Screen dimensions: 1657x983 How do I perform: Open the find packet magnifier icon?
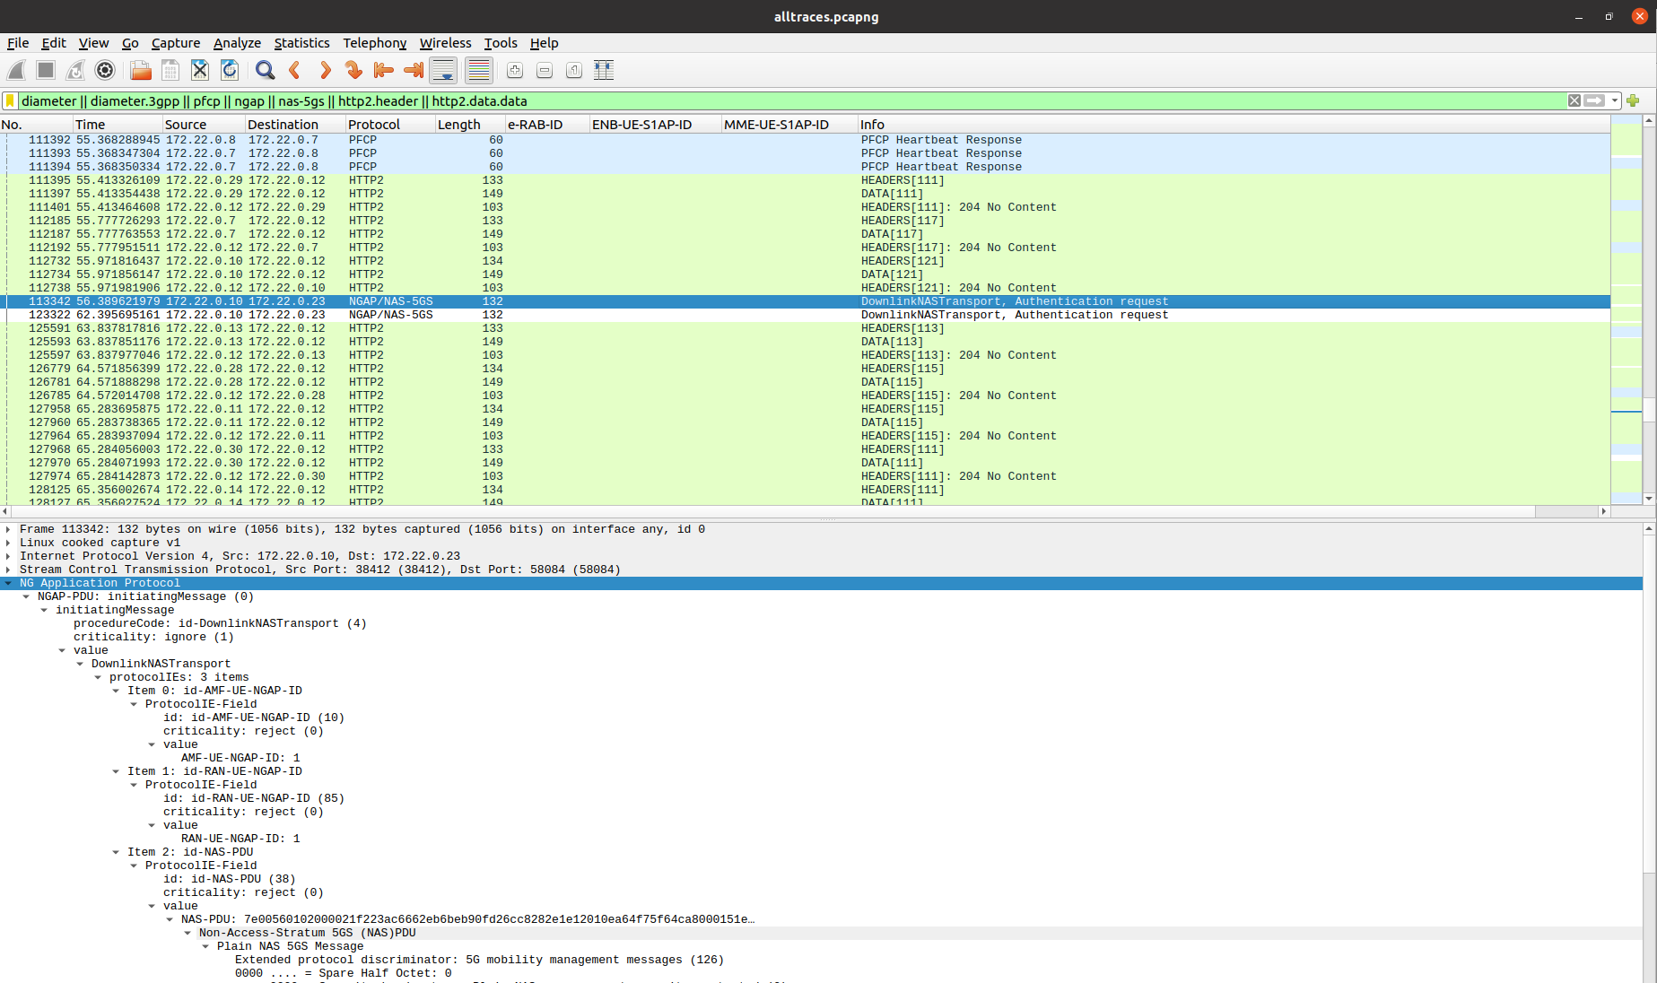coord(265,70)
